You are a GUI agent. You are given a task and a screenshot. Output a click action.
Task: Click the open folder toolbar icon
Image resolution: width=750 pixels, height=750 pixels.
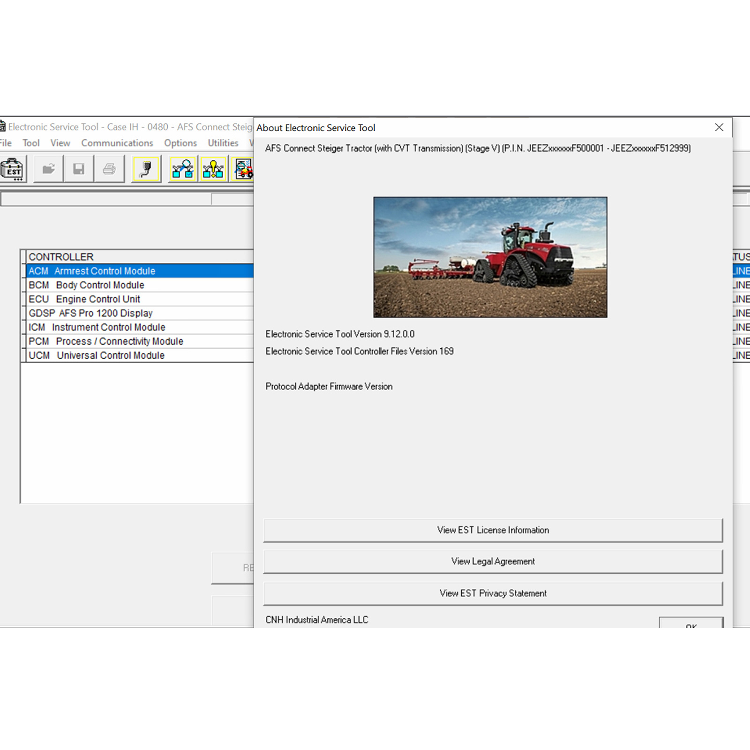(x=49, y=169)
